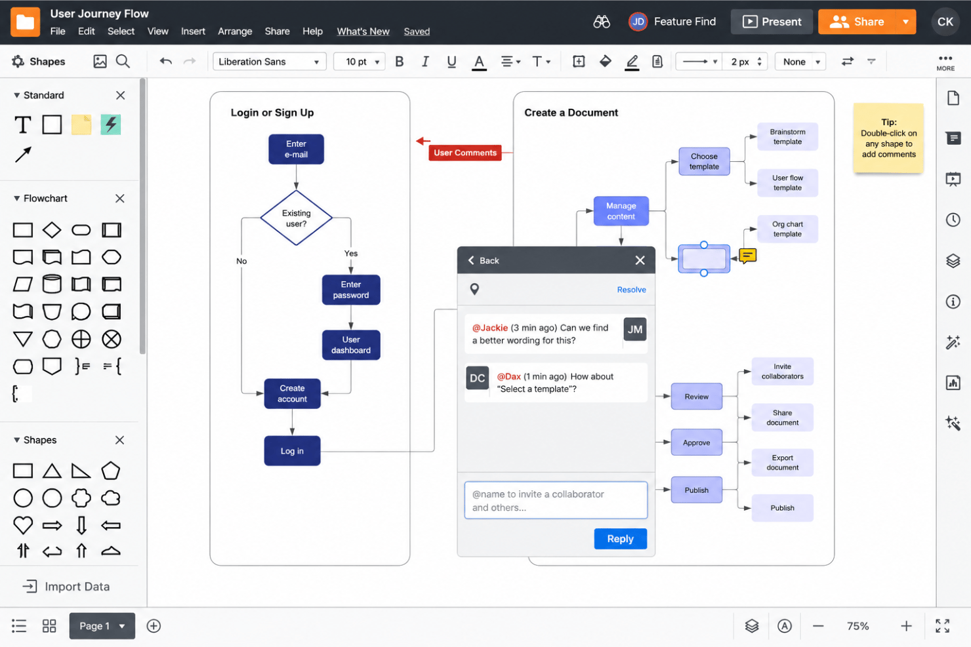Image resolution: width=971 pixels, height=647 pixels.
Task: Open the 10 pt font size dropdown
Action: tap(360, 62)
